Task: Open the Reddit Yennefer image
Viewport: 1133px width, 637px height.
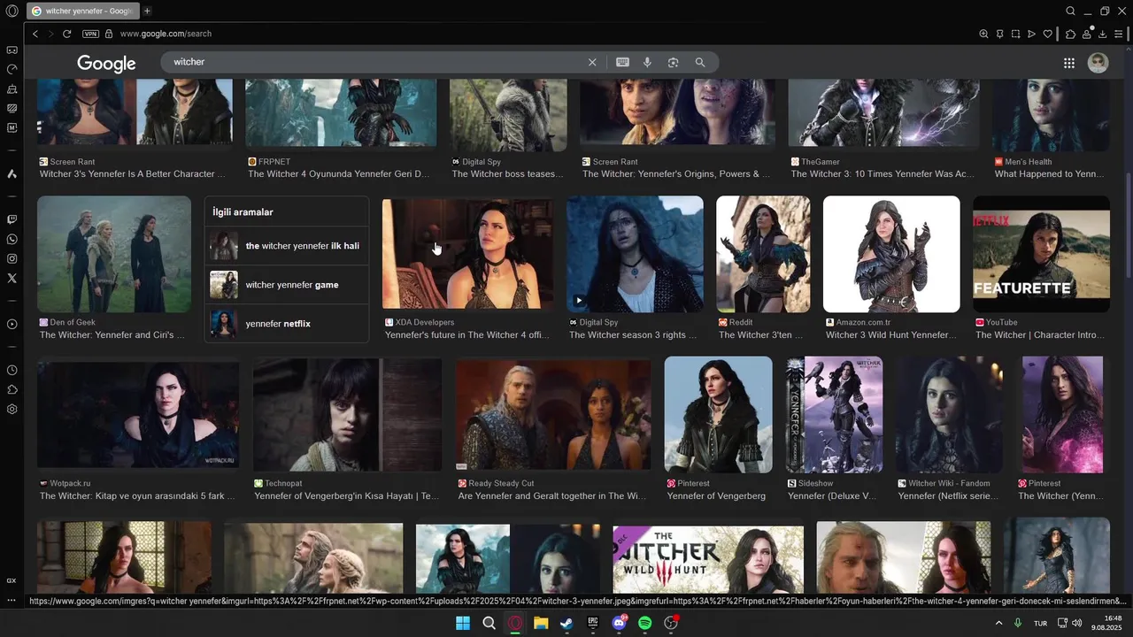Action: 763,254
